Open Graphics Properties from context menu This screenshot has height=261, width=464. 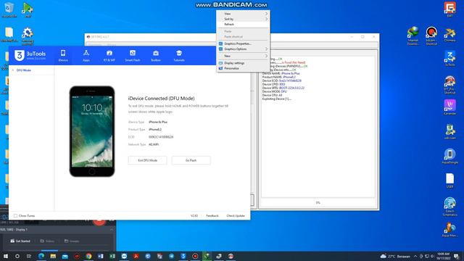coord(243,43)
